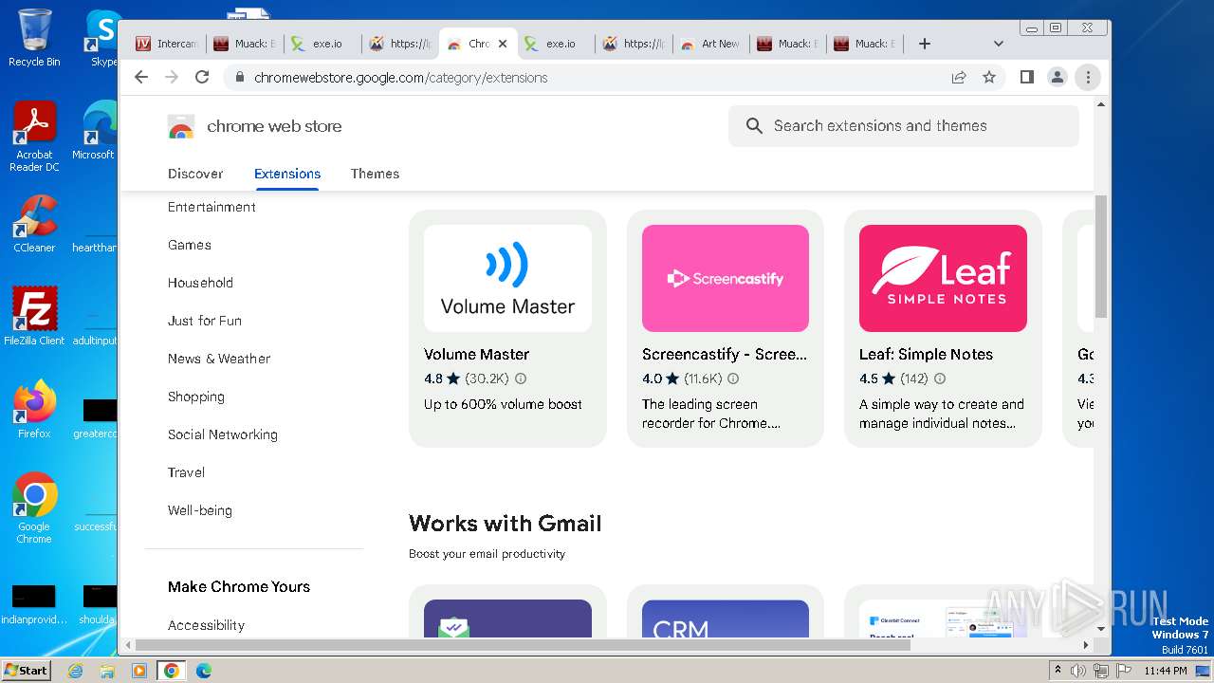
Task: Focus the Search extensions and themes field
Action: 903,125
